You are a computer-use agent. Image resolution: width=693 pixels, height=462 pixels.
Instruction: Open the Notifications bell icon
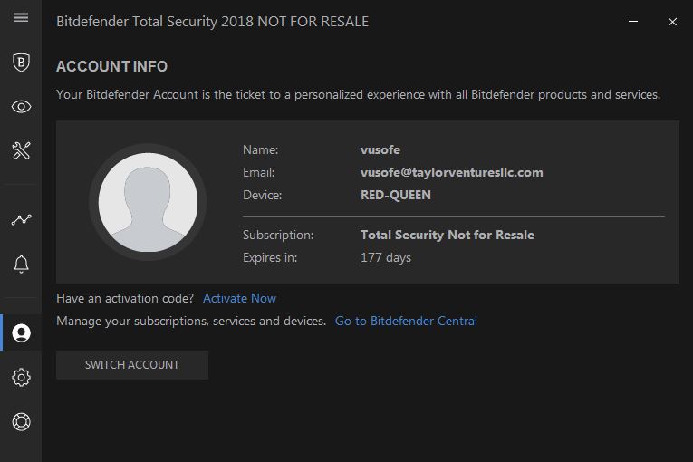[21, 264]
